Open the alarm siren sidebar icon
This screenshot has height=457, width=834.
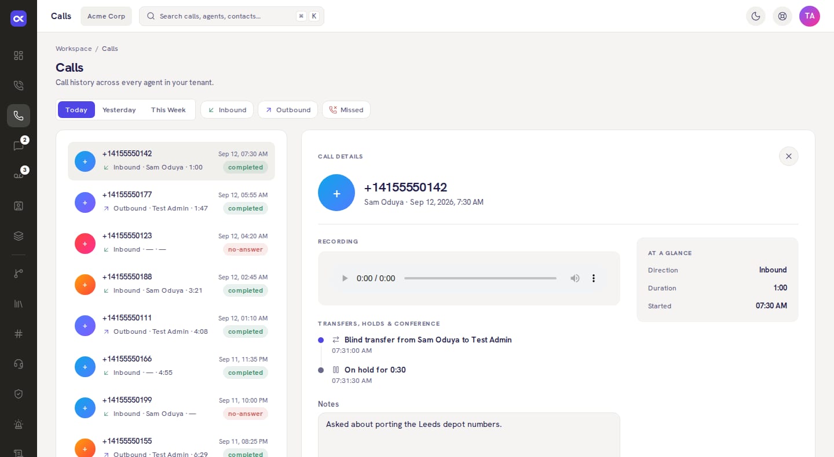tap(19, 424)
